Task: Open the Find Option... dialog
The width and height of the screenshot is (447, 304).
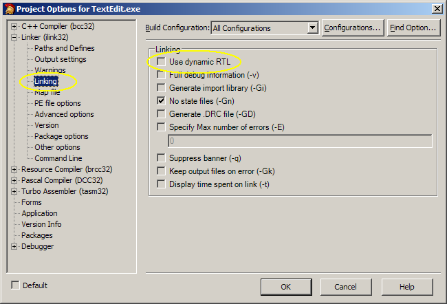Action: tap(413, 28)
